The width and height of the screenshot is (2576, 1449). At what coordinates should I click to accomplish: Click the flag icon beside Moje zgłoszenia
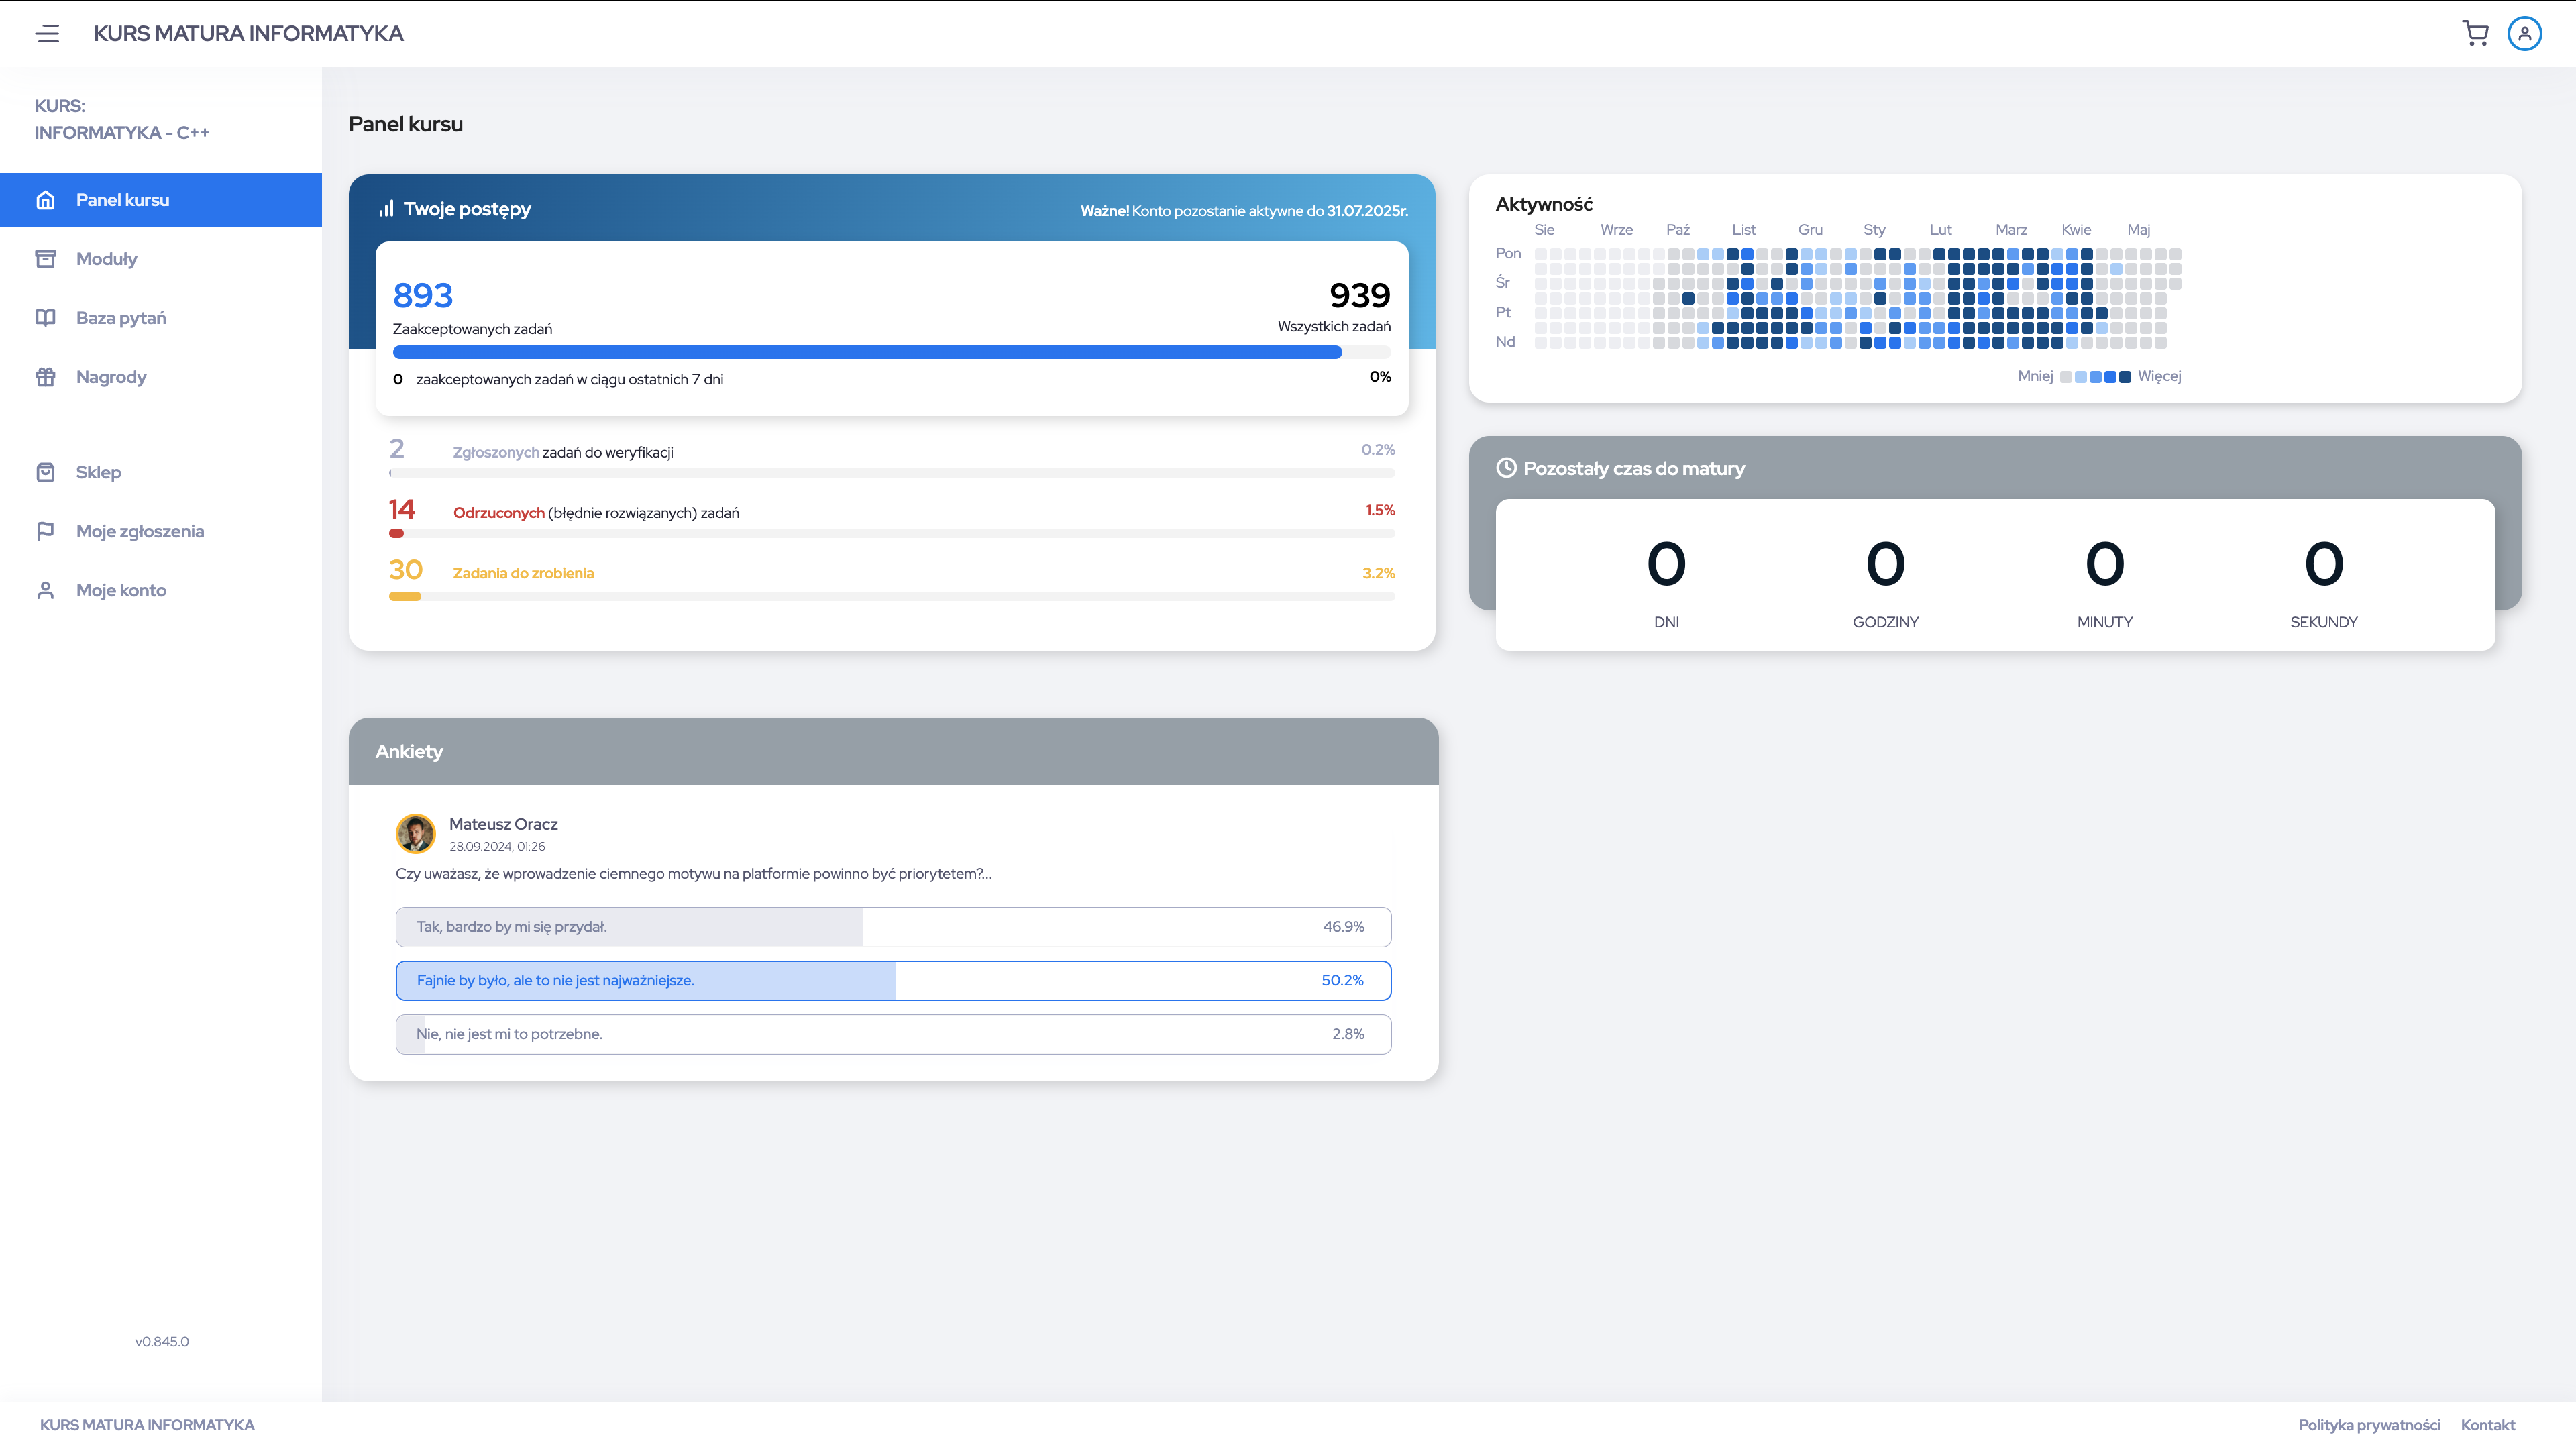pyautogui.click(x=45, y=531)
